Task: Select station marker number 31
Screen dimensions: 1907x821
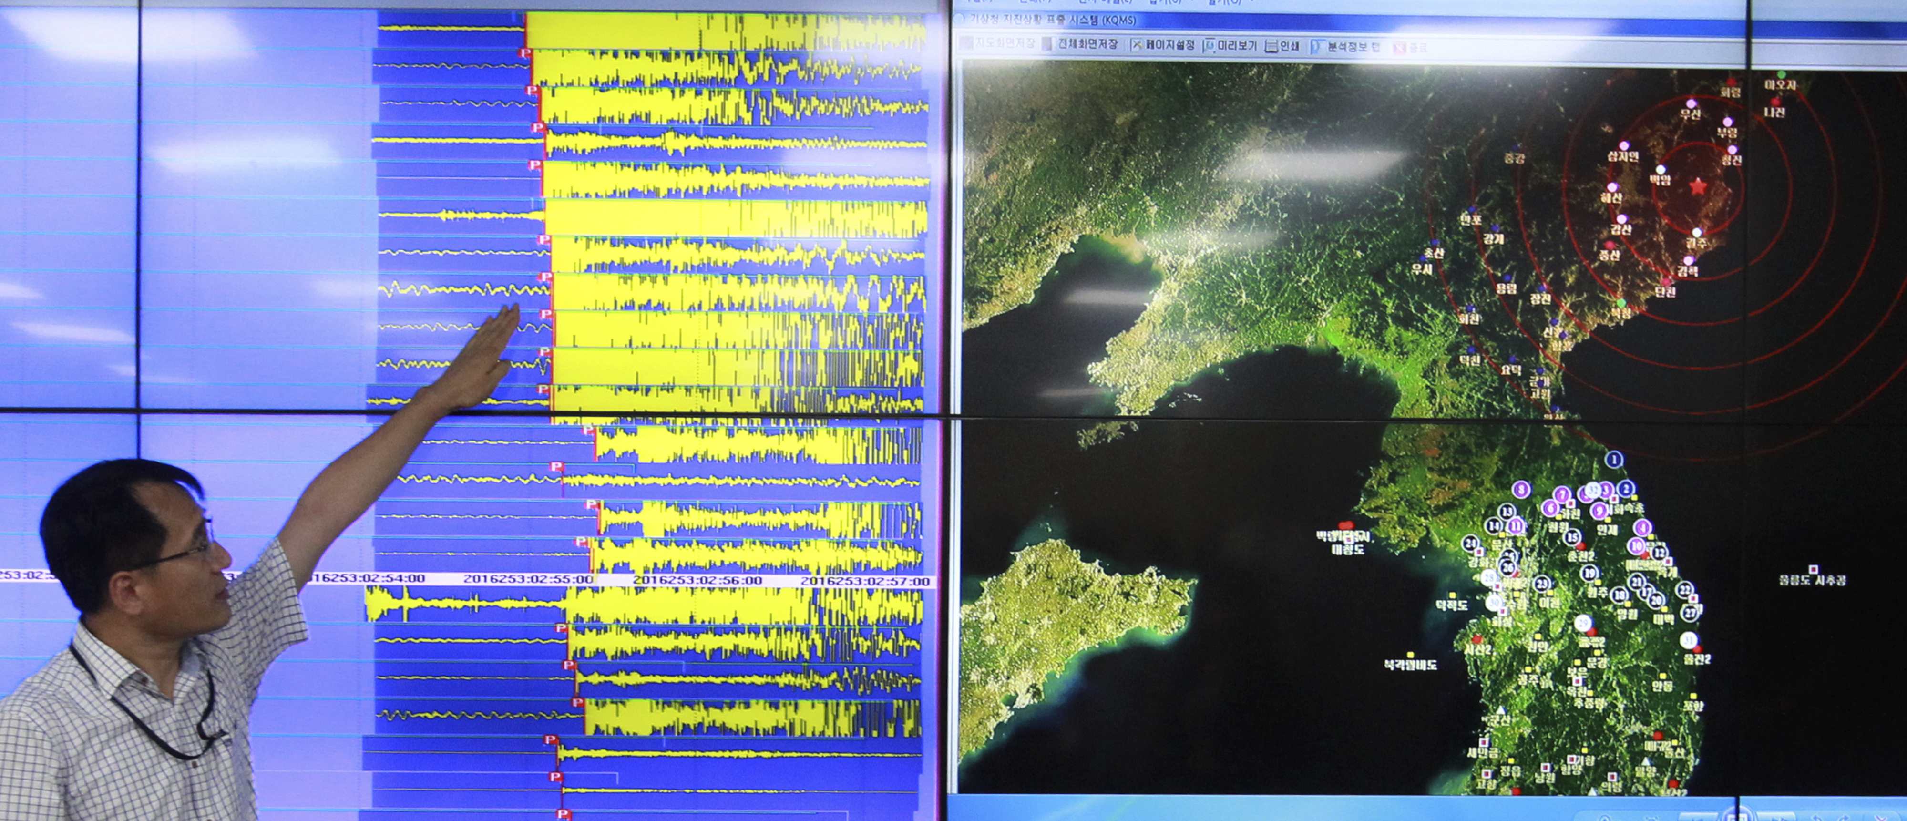Action: pyautogui.click(x=1688, y=640)
